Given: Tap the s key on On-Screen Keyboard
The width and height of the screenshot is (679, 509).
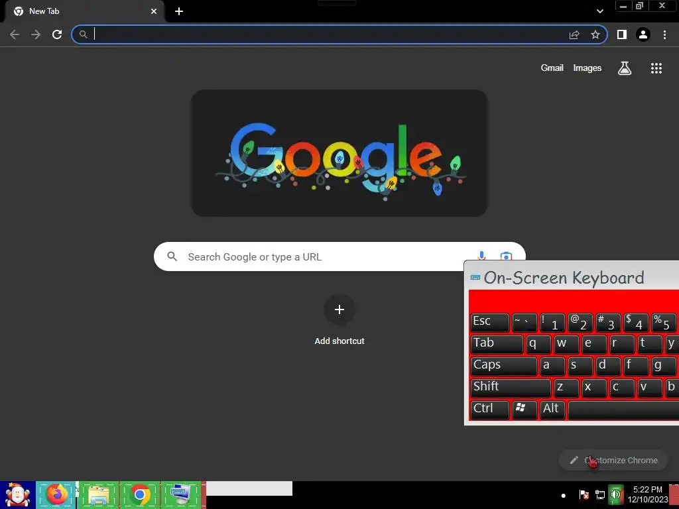Looking at the screenshot, I should (580, 366).
